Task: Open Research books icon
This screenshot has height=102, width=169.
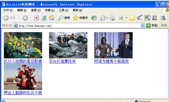Action: (x=155, y=18)
